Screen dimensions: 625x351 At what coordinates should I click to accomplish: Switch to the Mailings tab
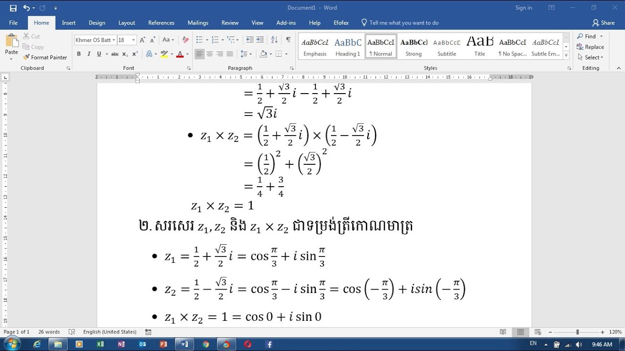[x=198, y=23]
